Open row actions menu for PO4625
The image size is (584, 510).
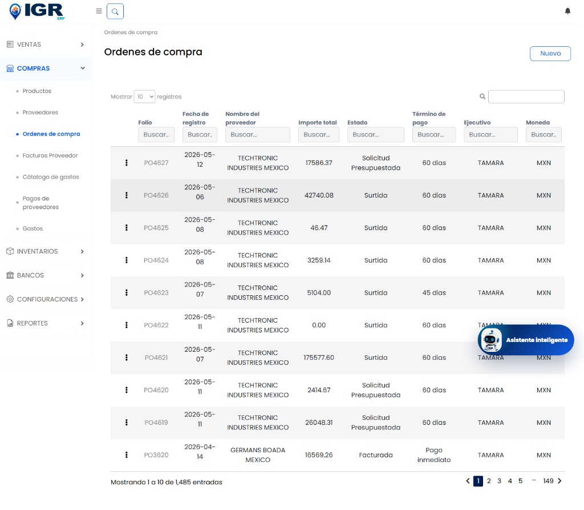pyautogui.click(x=127, y=227)
